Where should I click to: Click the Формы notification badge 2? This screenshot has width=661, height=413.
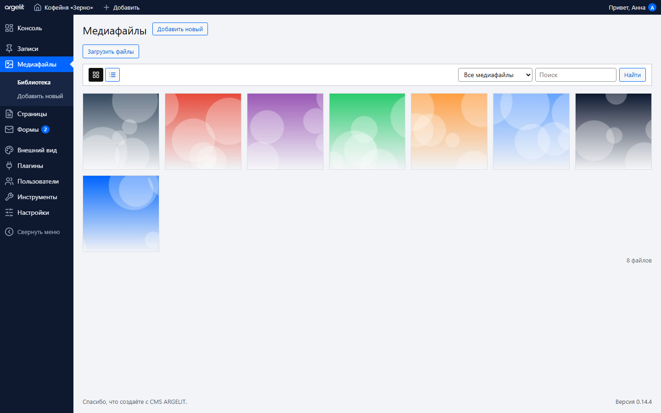[45, 129]
